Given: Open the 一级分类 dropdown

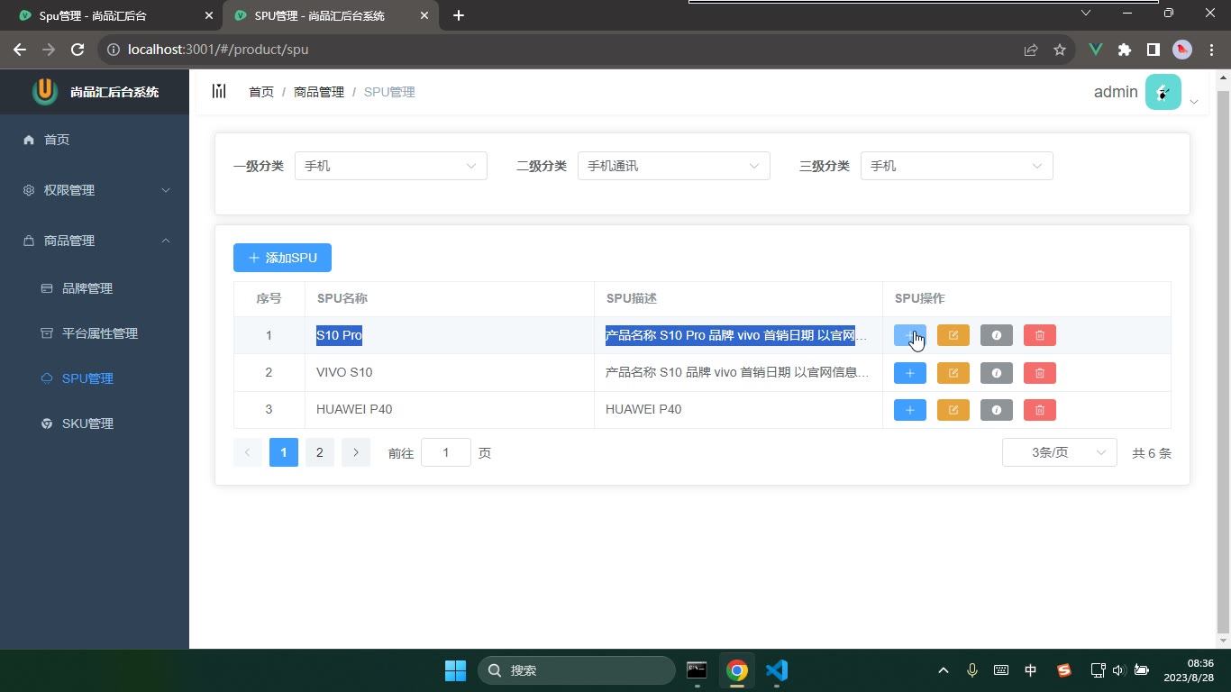Looking at the screenshot, I should 390,166.
